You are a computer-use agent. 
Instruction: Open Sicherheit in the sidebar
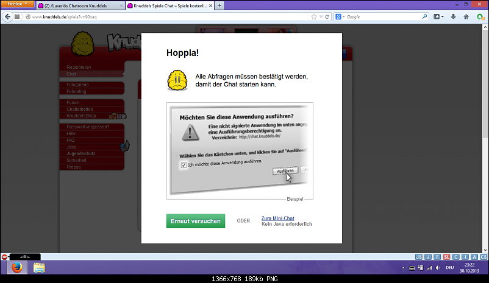coord(76,160)
